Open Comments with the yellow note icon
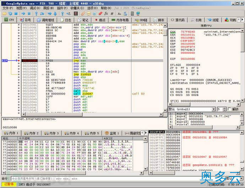Screen dimensions: 245x188 [89, 13]
